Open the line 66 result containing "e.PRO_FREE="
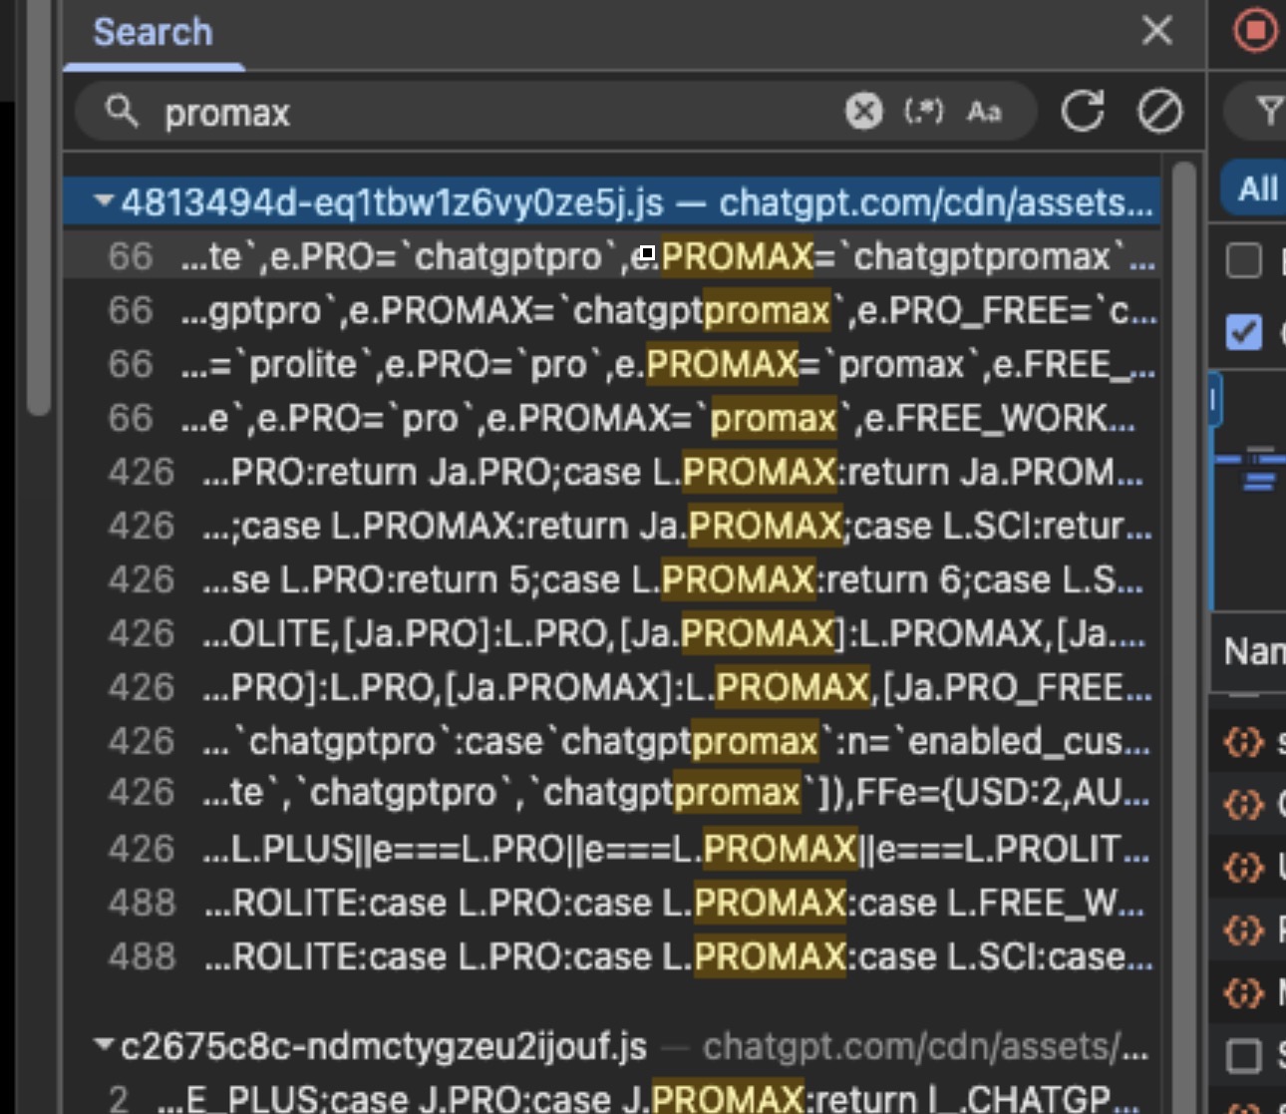The image size is (1286, 1114). click(x=611, y=310)
